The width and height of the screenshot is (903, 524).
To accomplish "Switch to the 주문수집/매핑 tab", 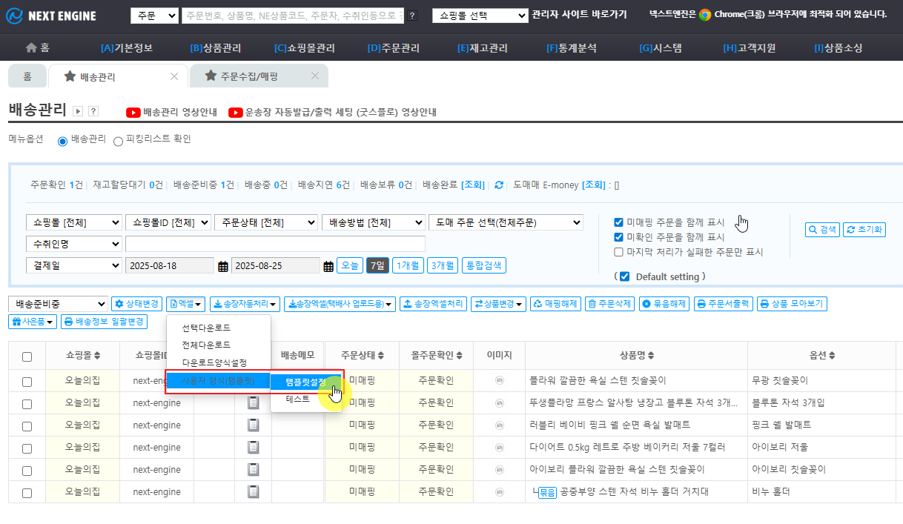I will coord(248,76).
